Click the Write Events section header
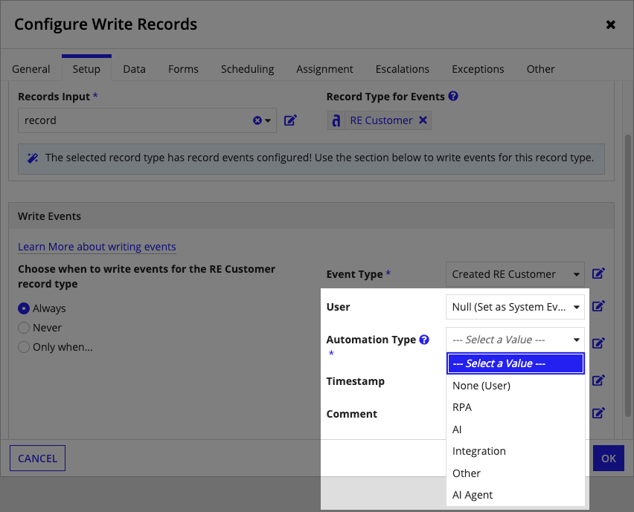This screenshot has height=512, width=634. click(311, 216)
